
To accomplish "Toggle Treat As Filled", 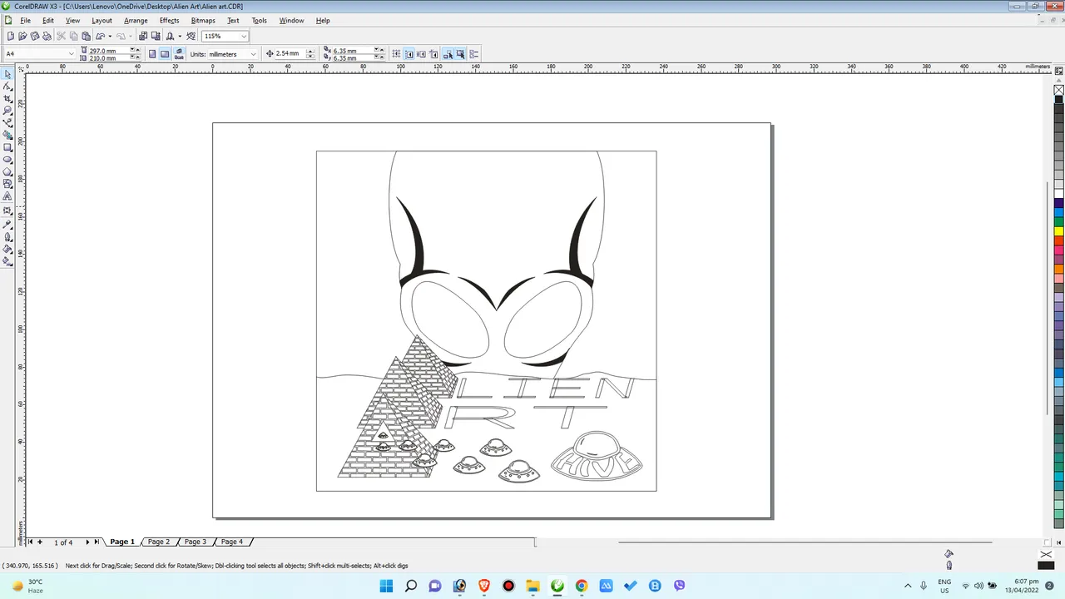I will pos(460,54).
